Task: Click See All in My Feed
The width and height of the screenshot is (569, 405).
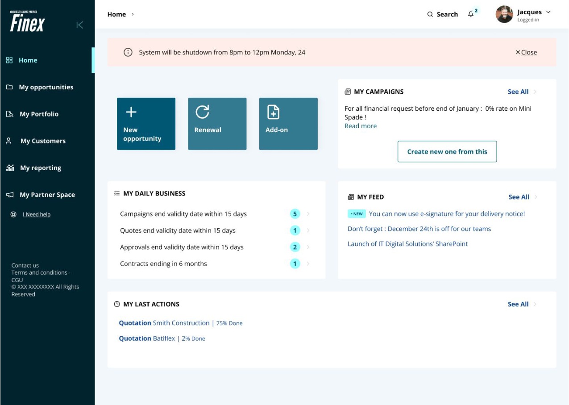Action: (519, 197)
